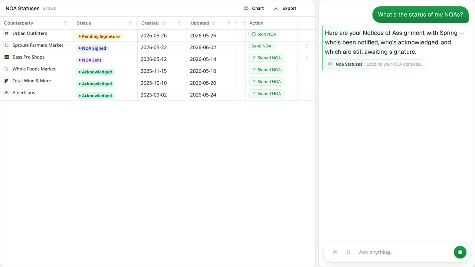Viewport: 475px width, 267px height.
Task: Click updated date 2026-05-20
Action: 203,83
